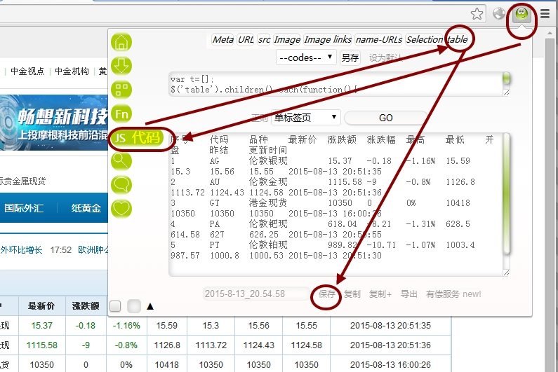This screenshot has height=372, width=558.
Task: Click the 最新价 column header
Action: tap(41, 306)
